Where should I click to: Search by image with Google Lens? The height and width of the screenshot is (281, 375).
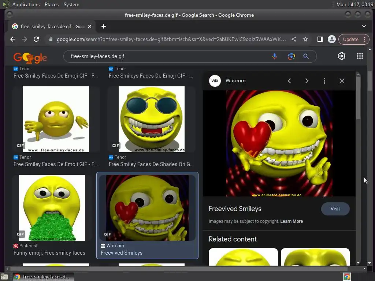(x=291, y=56)
